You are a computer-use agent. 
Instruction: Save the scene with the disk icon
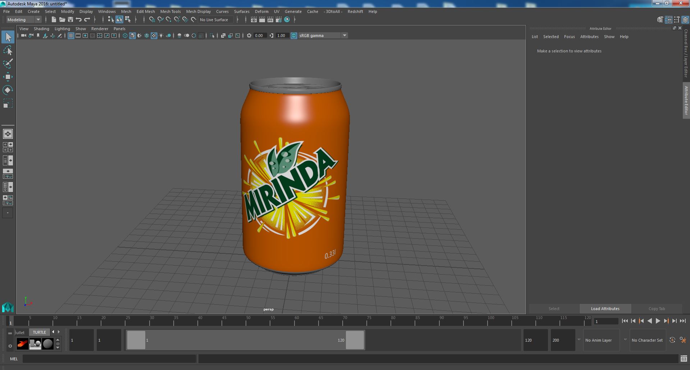[70, 20]
